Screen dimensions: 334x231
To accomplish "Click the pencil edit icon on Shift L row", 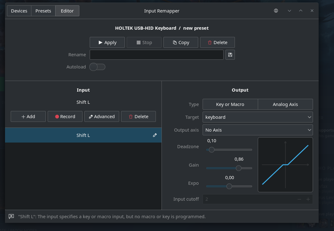I will [155, 135].
